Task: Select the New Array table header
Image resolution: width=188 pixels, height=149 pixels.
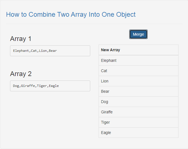Action: tap(138, 50)
